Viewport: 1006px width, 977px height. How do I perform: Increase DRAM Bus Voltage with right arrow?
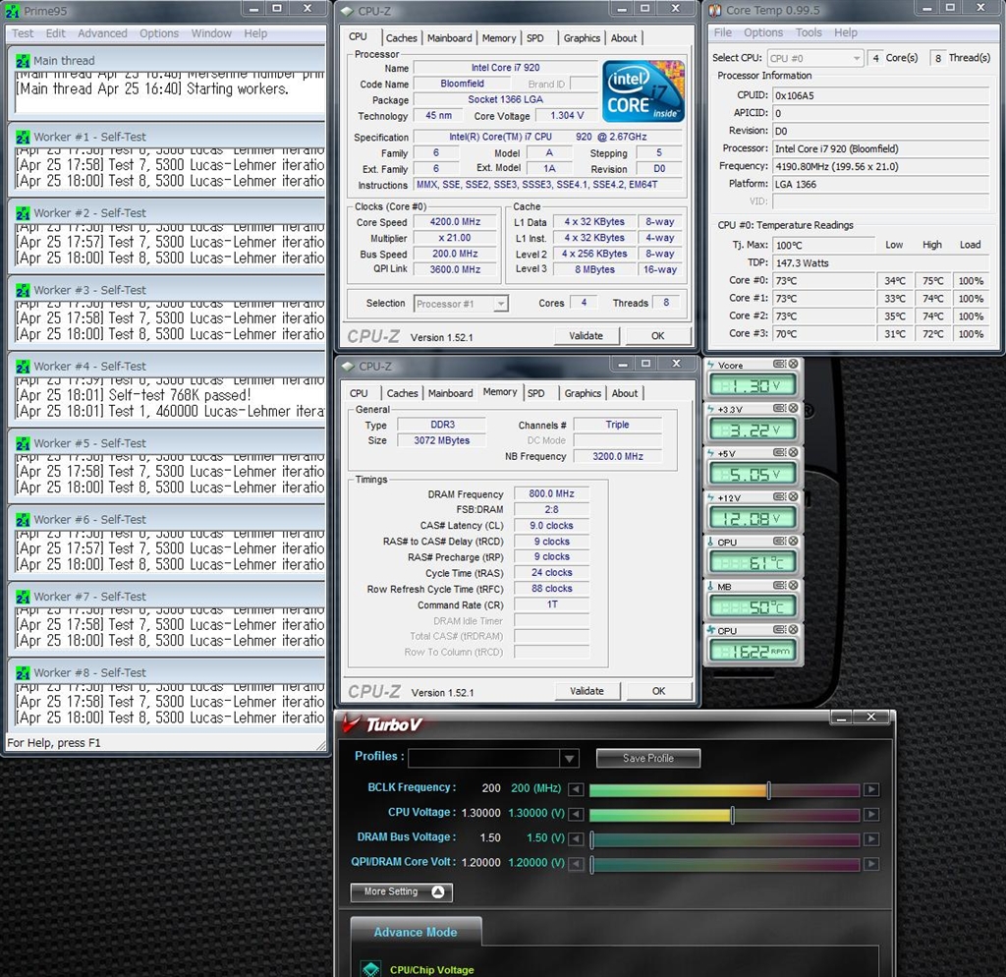point(871,839)
